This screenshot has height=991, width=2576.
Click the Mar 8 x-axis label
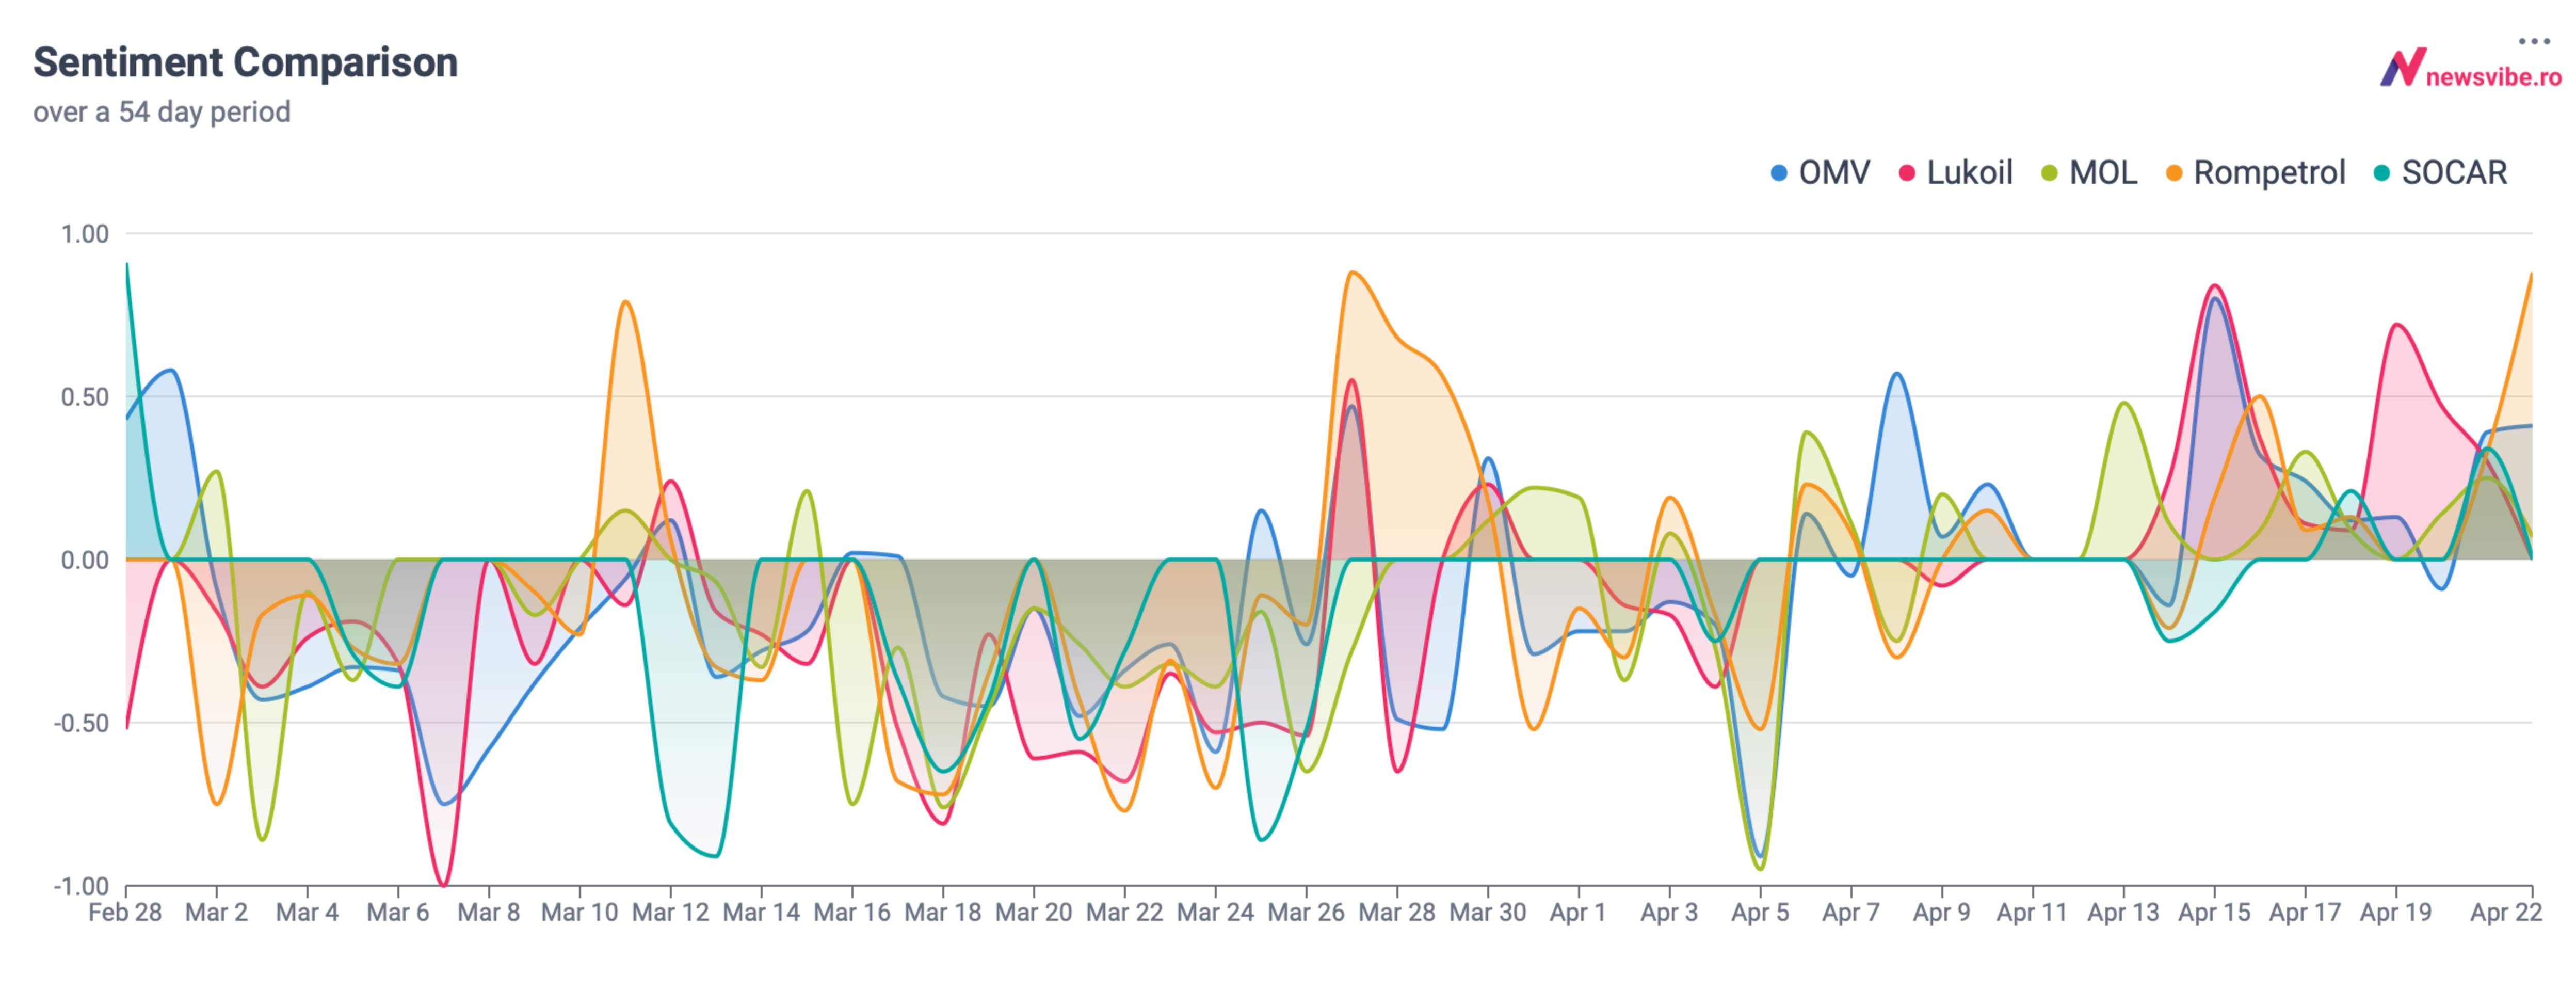pos(489,913)
